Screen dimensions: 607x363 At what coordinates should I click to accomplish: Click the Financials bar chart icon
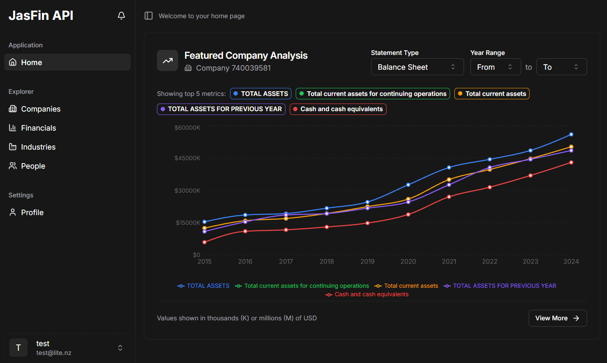click(13, 128)
